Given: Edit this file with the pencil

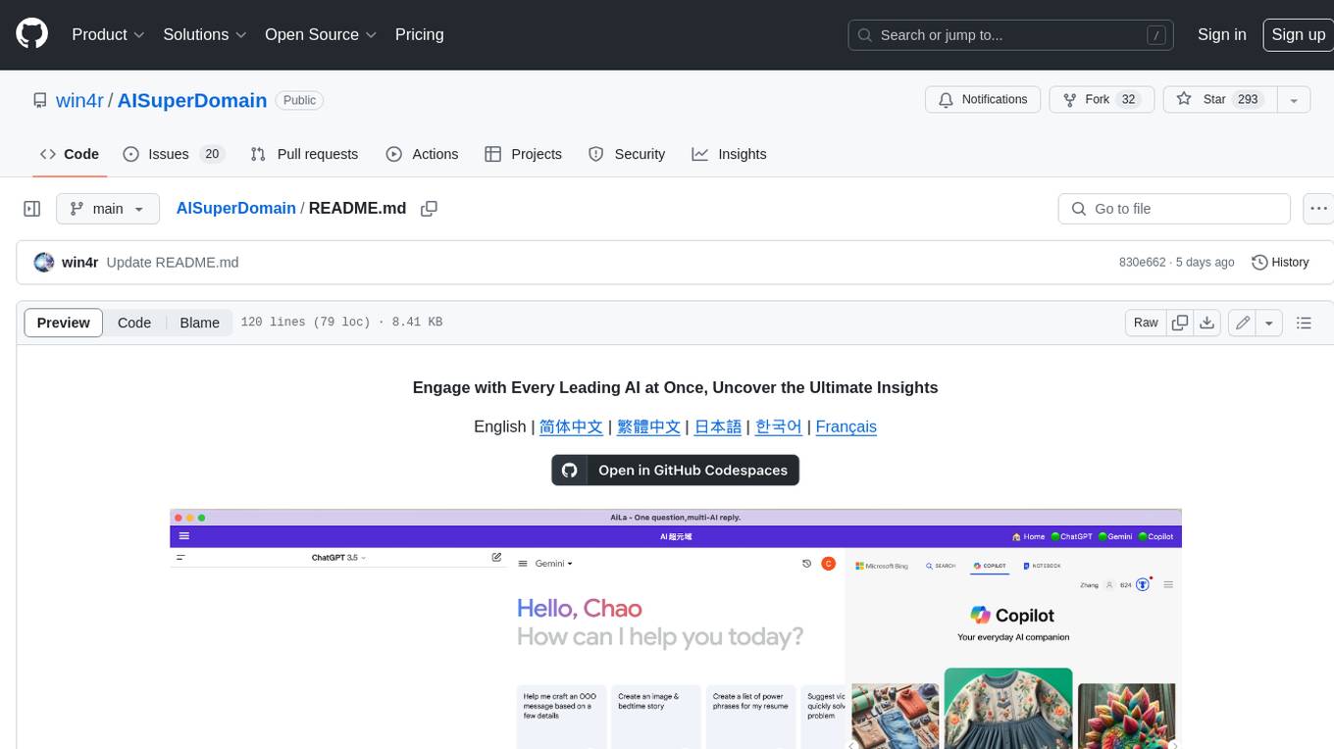Looking at the screenshot, I should (1243, 323).
